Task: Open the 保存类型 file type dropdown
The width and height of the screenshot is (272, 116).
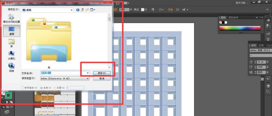Action: click(65, 79)
